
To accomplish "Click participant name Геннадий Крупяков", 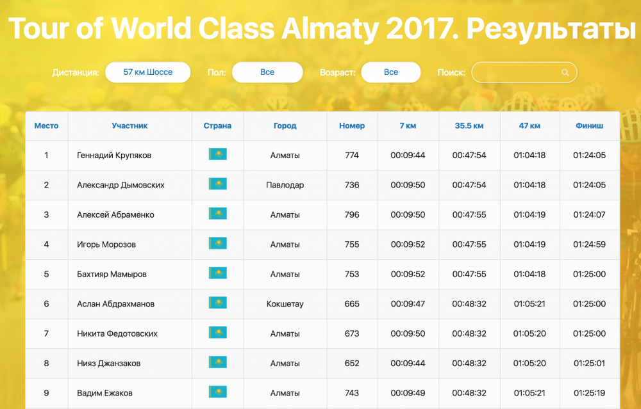I will 114,156.
